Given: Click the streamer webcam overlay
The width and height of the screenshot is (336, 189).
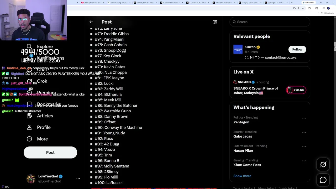Looking at the screenshot, I should 33,20.
